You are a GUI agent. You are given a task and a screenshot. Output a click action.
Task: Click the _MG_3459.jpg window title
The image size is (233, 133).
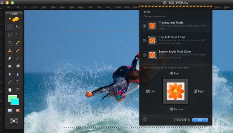[x=178, y=3]
